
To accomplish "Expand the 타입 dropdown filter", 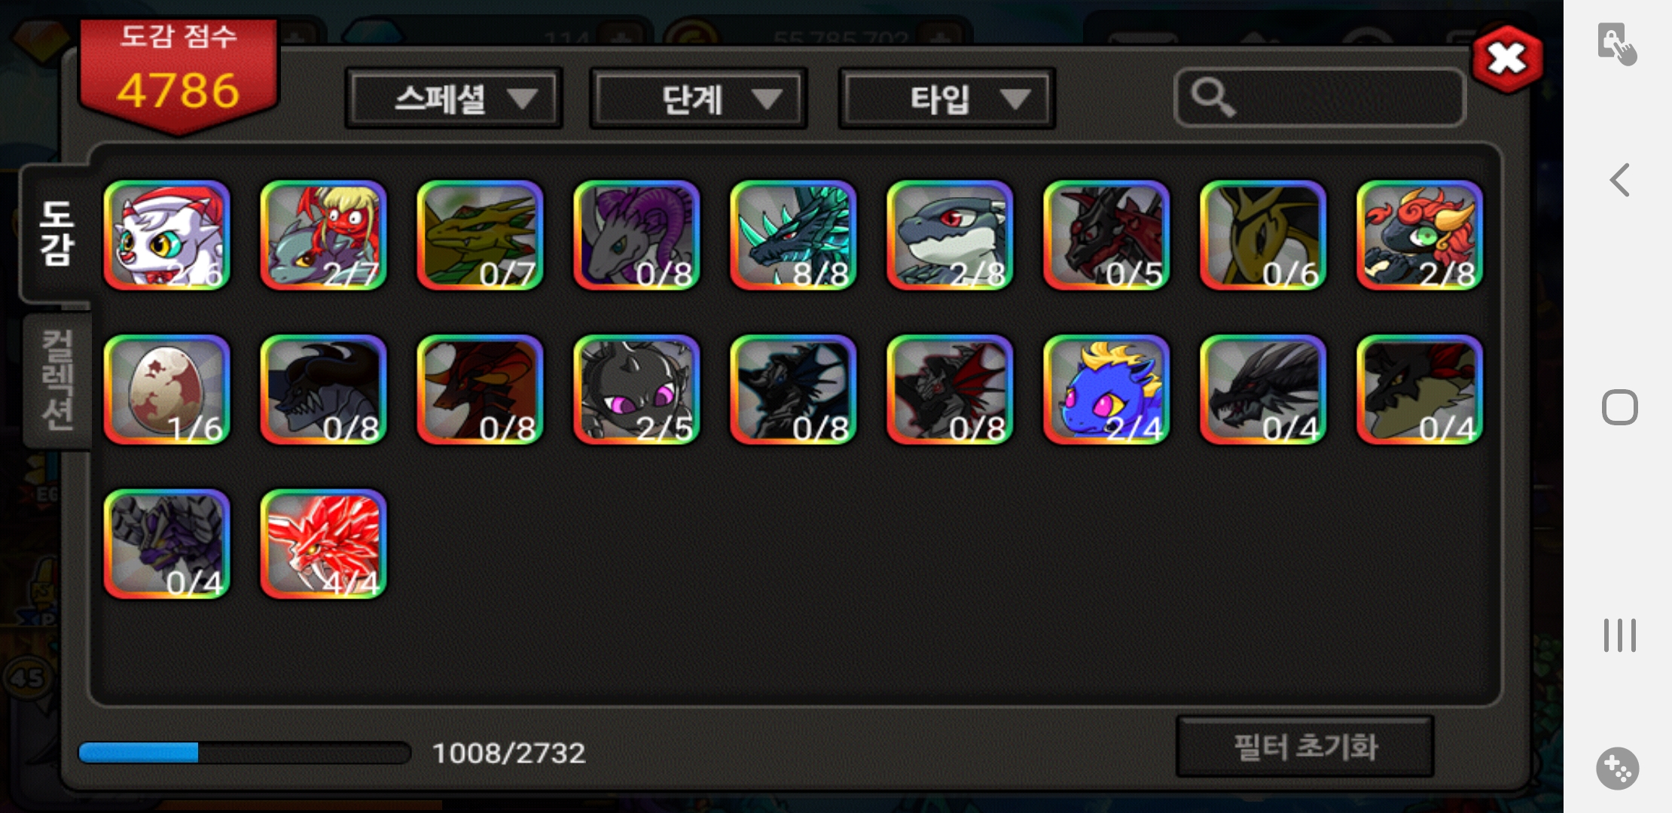I will click(947, 99).
